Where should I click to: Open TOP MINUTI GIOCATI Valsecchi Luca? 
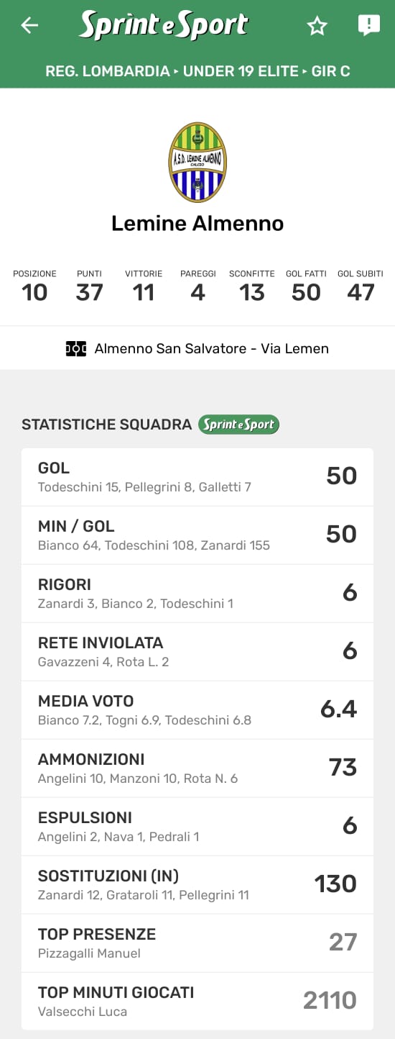(197, 1001)
